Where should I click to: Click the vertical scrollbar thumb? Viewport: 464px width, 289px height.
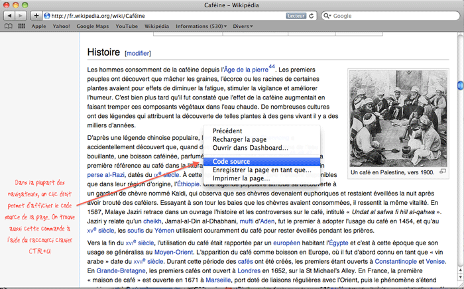pyautogui.click(x=460, y=85)
